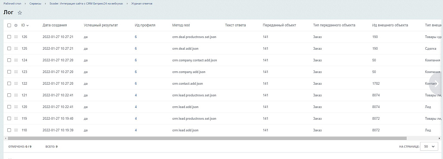Add Лог page to favorites star
The width and height of the screenshot is (443, 159).
coord(20,13)
